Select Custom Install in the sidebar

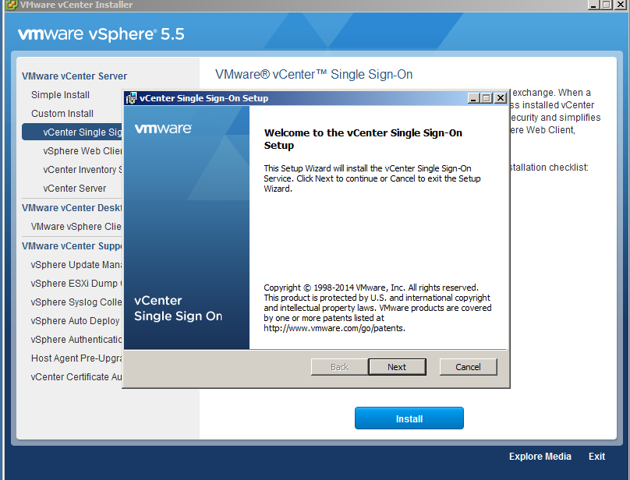62,114
